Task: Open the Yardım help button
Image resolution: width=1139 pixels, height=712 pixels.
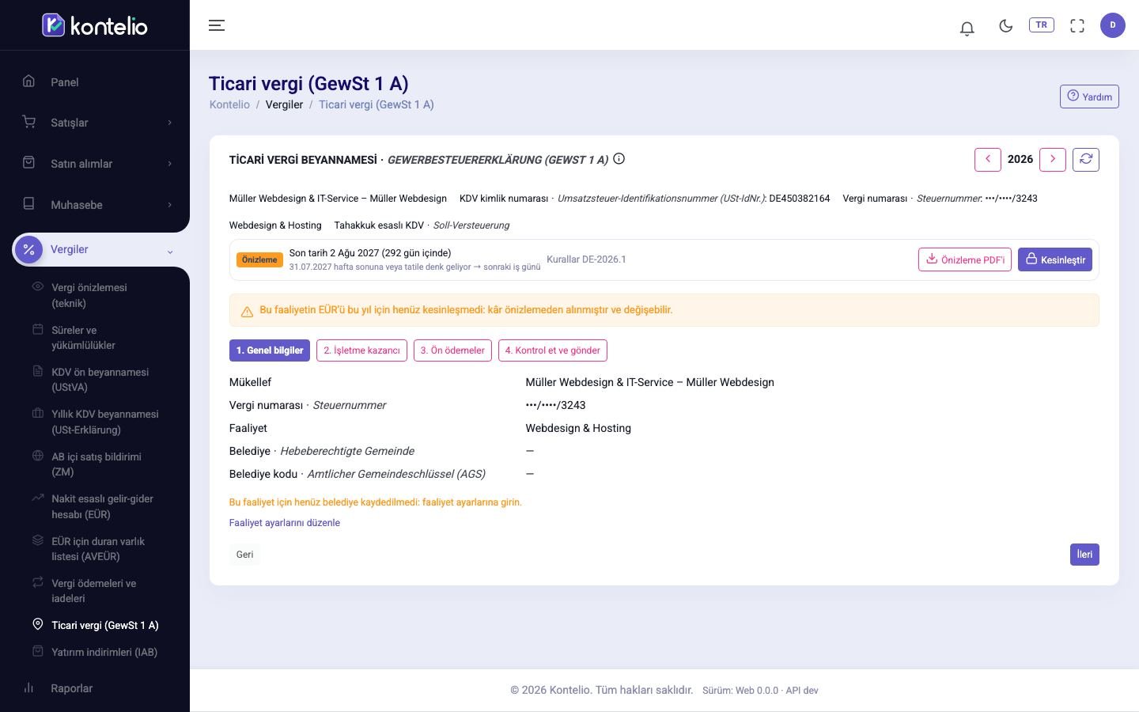Action: (1089, 97)
